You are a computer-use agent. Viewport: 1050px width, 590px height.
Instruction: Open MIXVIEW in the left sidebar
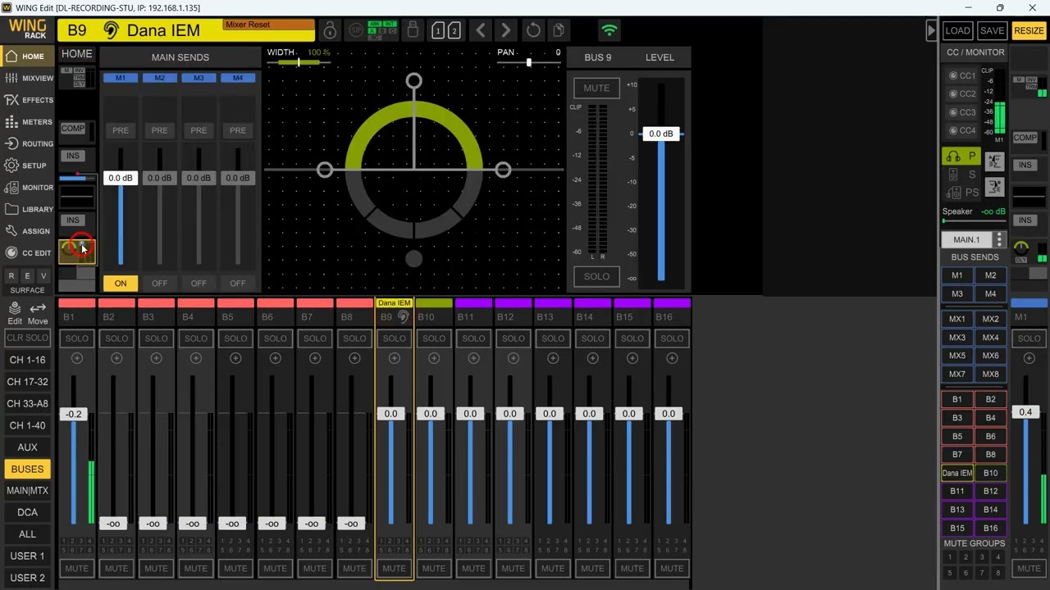(27, 78)
